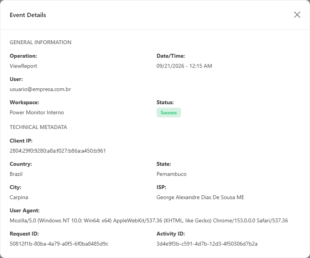Click the 'Workspace:' field label
Image resolution: width=310 pixels, height=258 pixels.
click(x=24, y=102)
